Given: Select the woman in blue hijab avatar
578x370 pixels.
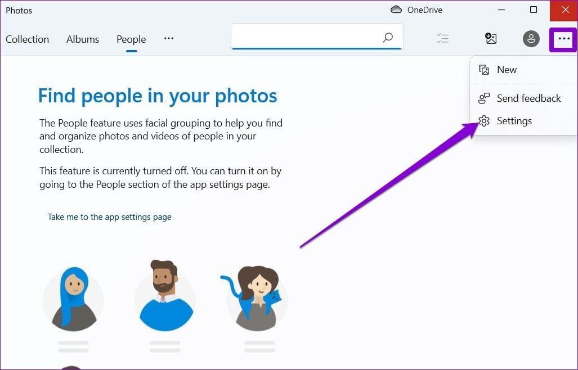Looking at the screenshot, I should (x=73, y=299).
